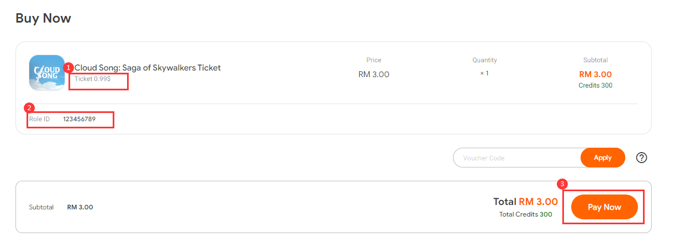Focus the Voucher Code input field
The image size is (675, 243).
(517, 158)
